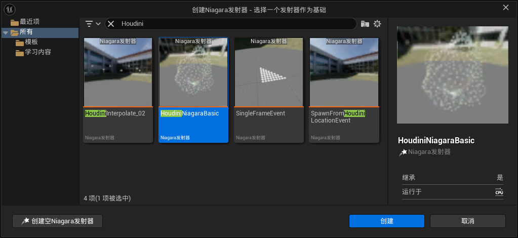Click the 取消 button
This screenshot has width=518, height=238.
[468, 221]
